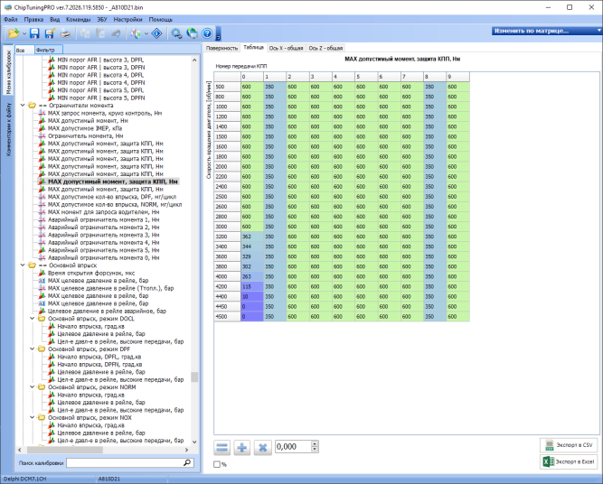Click the multiply X button below the table
Screen dimensions: 603x484
pyautogui.click(x=263, y=448)
